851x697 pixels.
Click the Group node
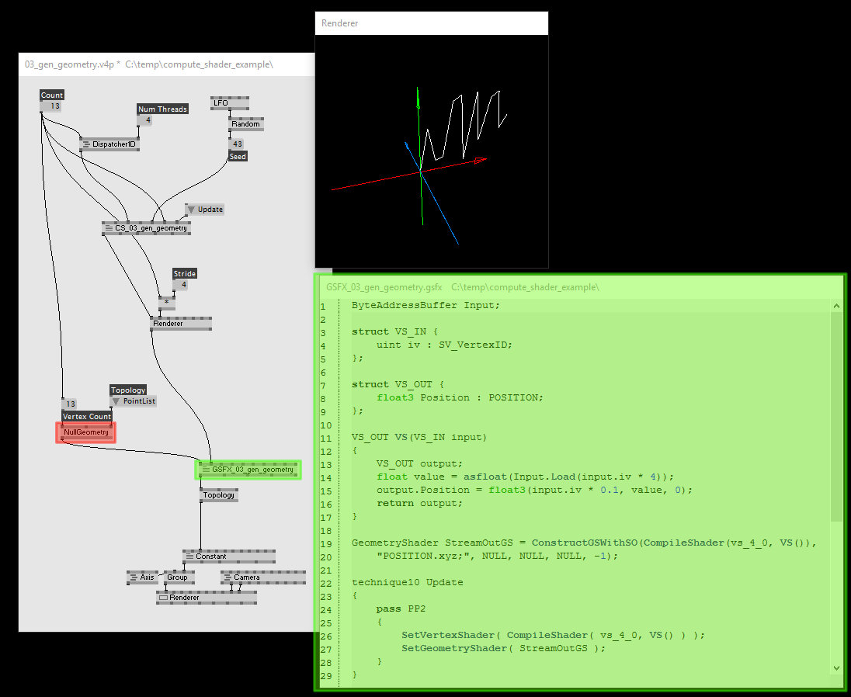(x=178, y=577)
